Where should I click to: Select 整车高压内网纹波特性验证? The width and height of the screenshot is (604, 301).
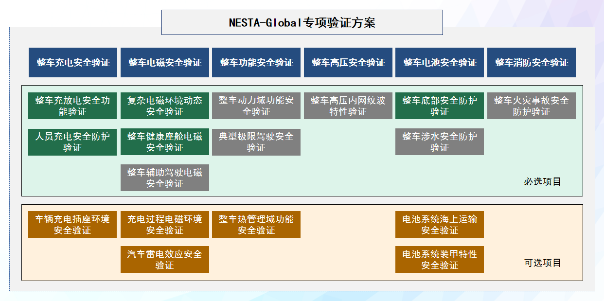(348, 106)
